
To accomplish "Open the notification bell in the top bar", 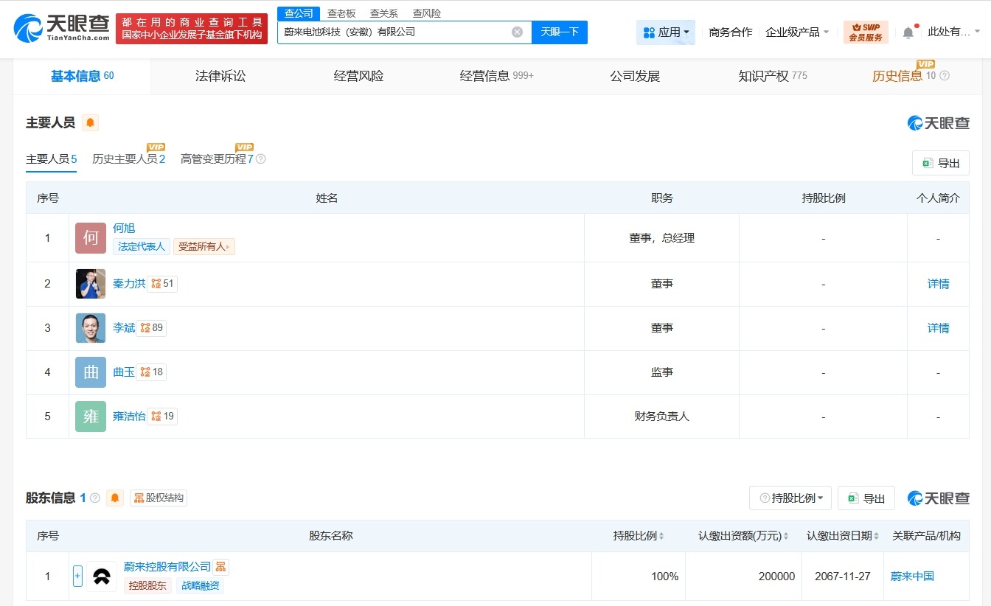I will [x=908, y=31].
